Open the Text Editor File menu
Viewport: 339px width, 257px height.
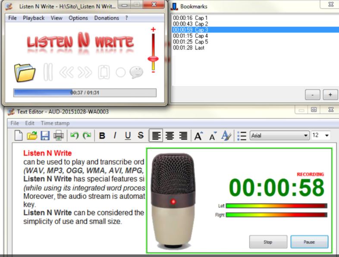pos(15,123)
